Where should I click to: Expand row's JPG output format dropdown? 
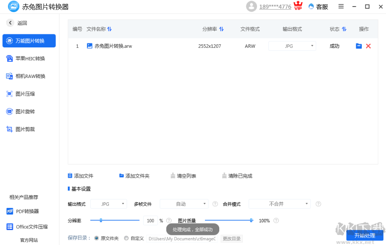[x=292, y=46]
